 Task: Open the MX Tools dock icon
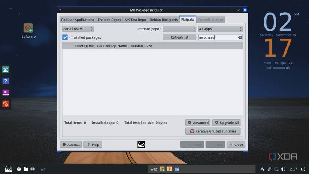[6, 69]
